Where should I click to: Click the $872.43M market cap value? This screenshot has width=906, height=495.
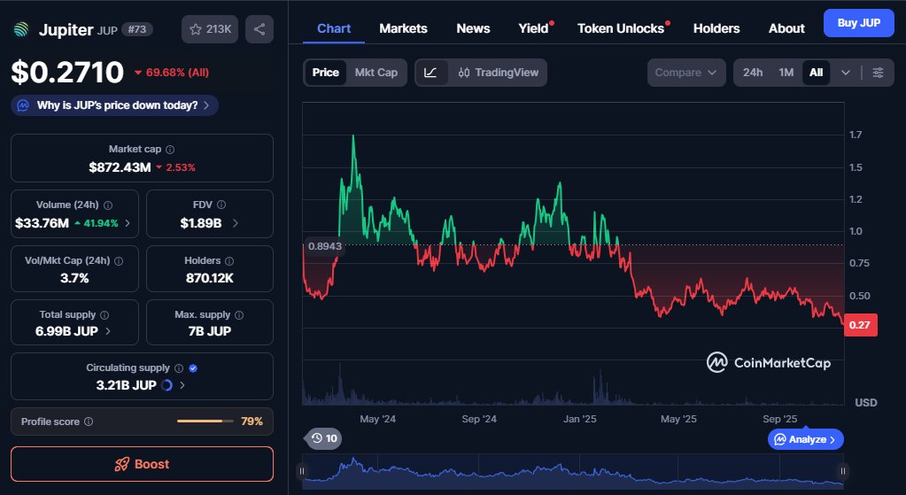(x=120, y=167)
